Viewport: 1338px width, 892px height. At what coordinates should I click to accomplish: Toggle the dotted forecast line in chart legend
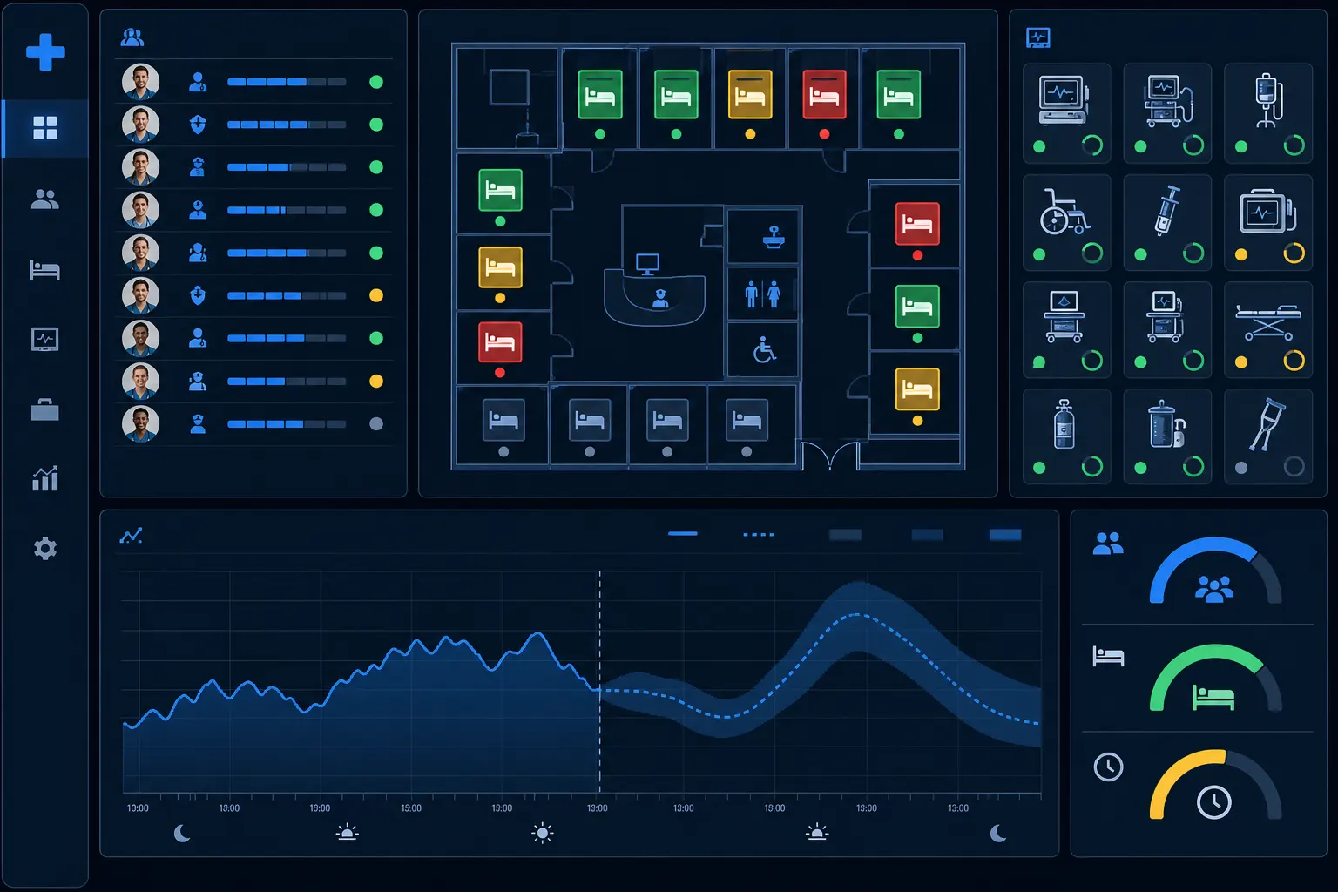[x=758, y=534]
